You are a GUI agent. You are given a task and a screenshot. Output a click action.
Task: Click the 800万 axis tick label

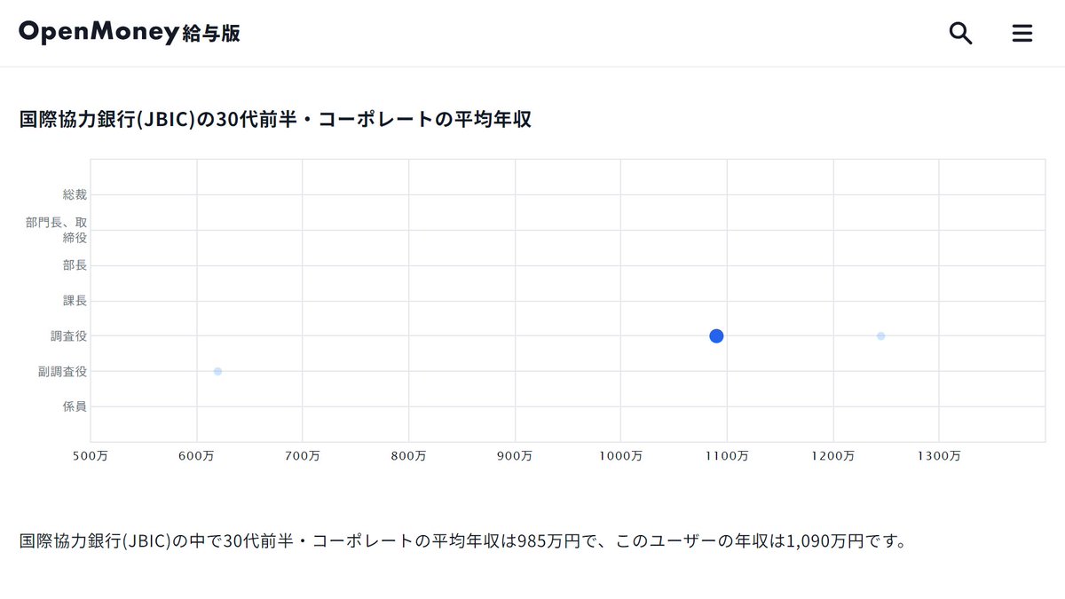coord(408,456)
